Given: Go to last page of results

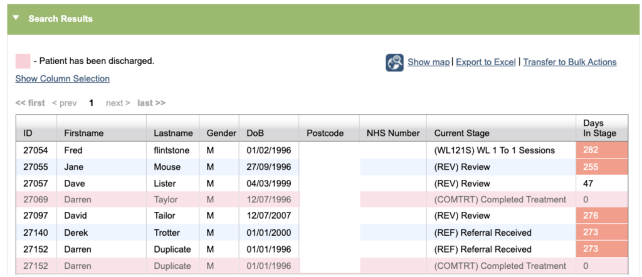Looking at the screenshot, I should click(x=151, y=103).
